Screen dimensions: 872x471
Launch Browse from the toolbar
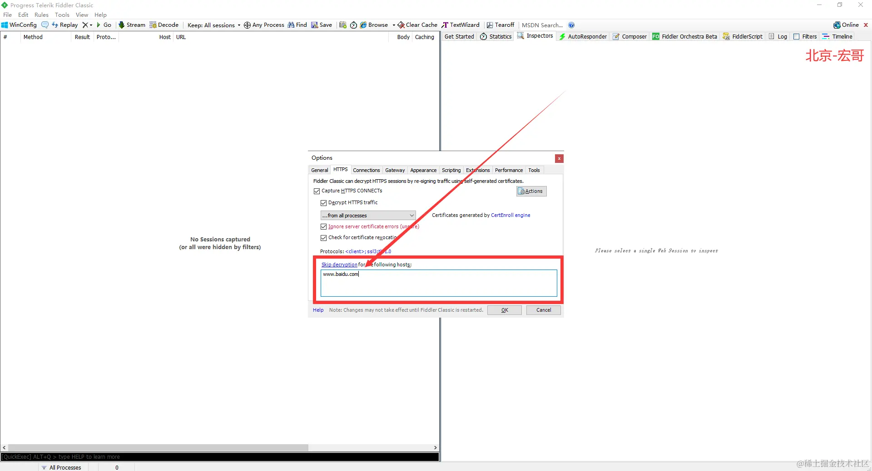pyautogui.click(x=374, y=25)
